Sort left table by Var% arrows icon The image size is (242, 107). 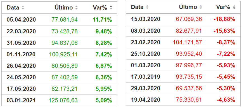coord(111,8)
